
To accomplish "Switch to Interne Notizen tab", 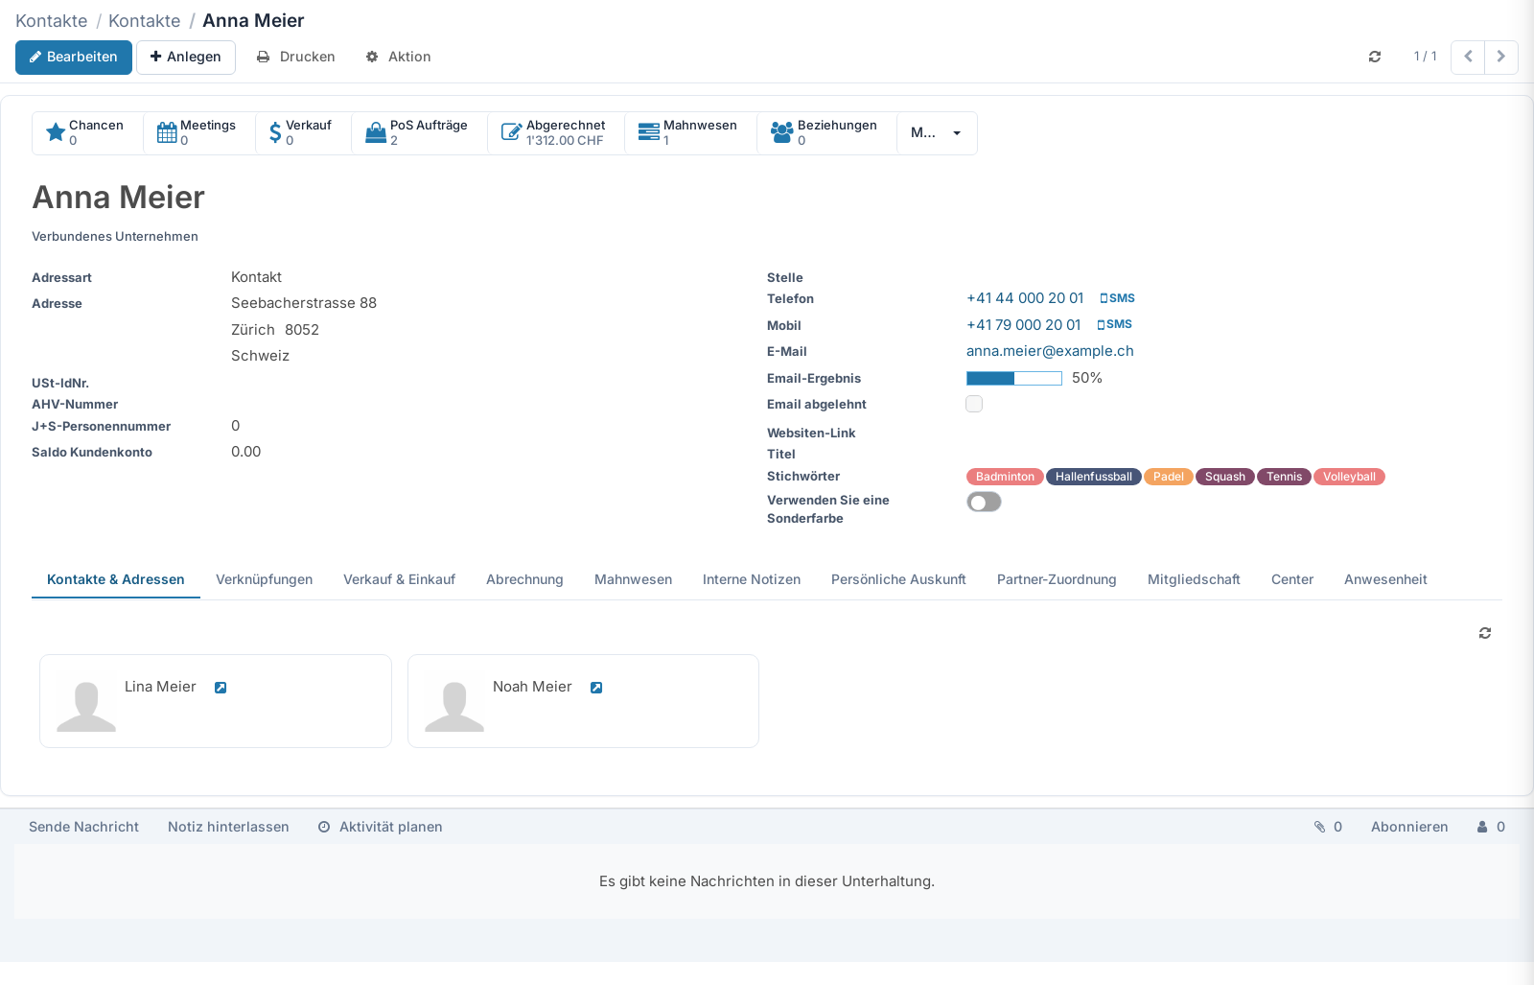I will click(752, 579).
